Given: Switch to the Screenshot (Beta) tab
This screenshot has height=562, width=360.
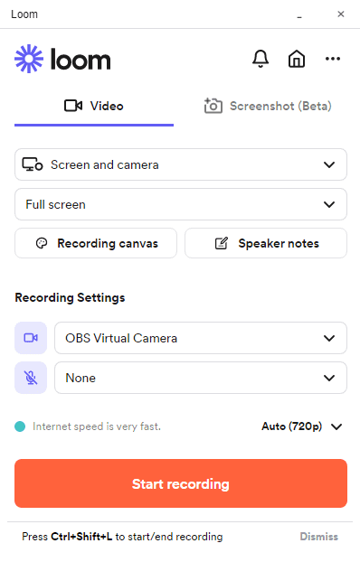Looking at the screenshot, I should tap(268, 106).
